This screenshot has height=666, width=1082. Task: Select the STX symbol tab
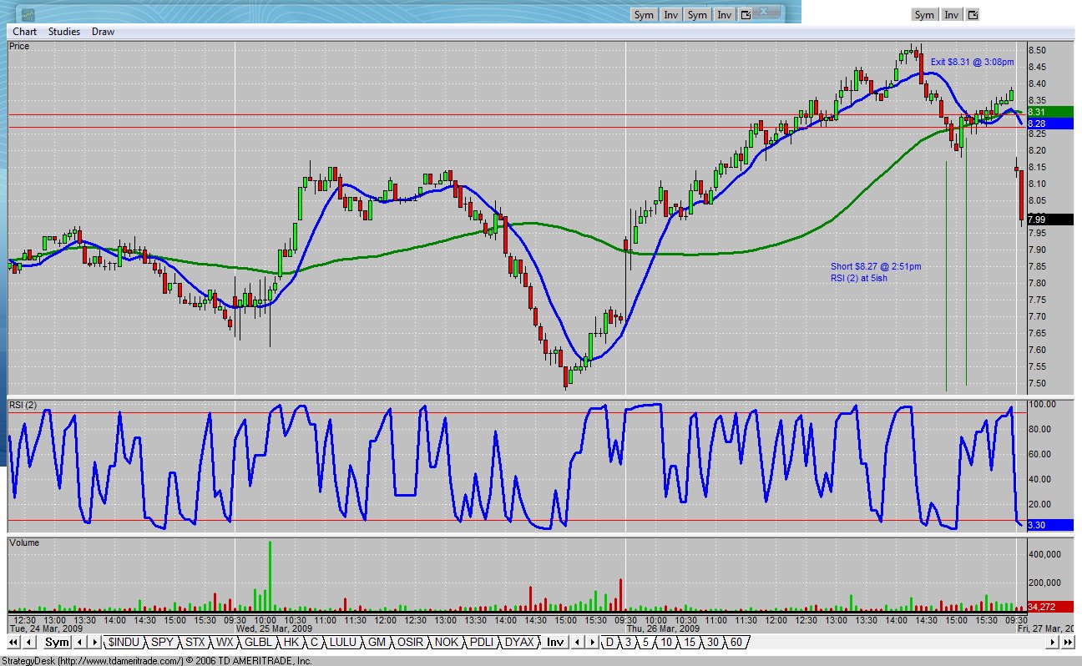click(195, 642)
